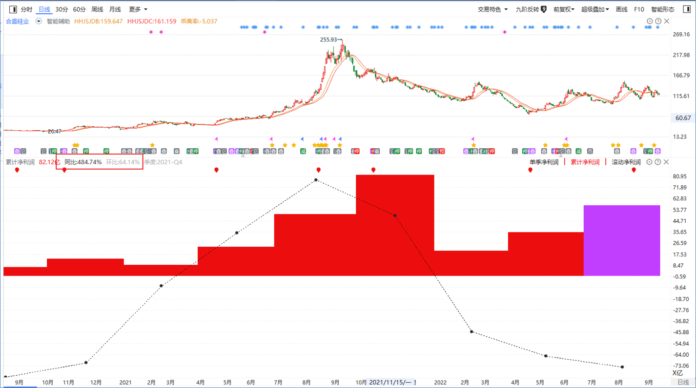The height and width of the screenshot is (388, 696).
Task: Select the 日线 daily tab
Action: (x=44, y=9)
